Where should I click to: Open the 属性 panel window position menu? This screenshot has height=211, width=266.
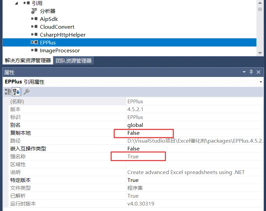pos(244,72)
